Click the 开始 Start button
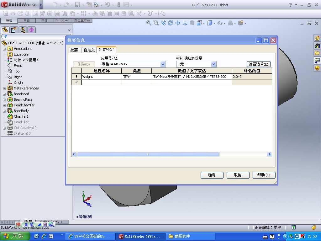 point(14,236)
